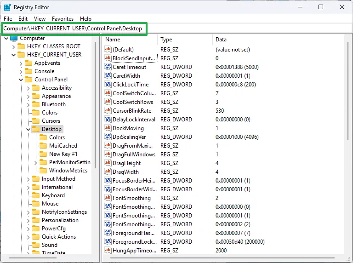This screenshot has width=353, height=263.
Task: Click the Registry Editor app icon in title bar
Action: 7,7
